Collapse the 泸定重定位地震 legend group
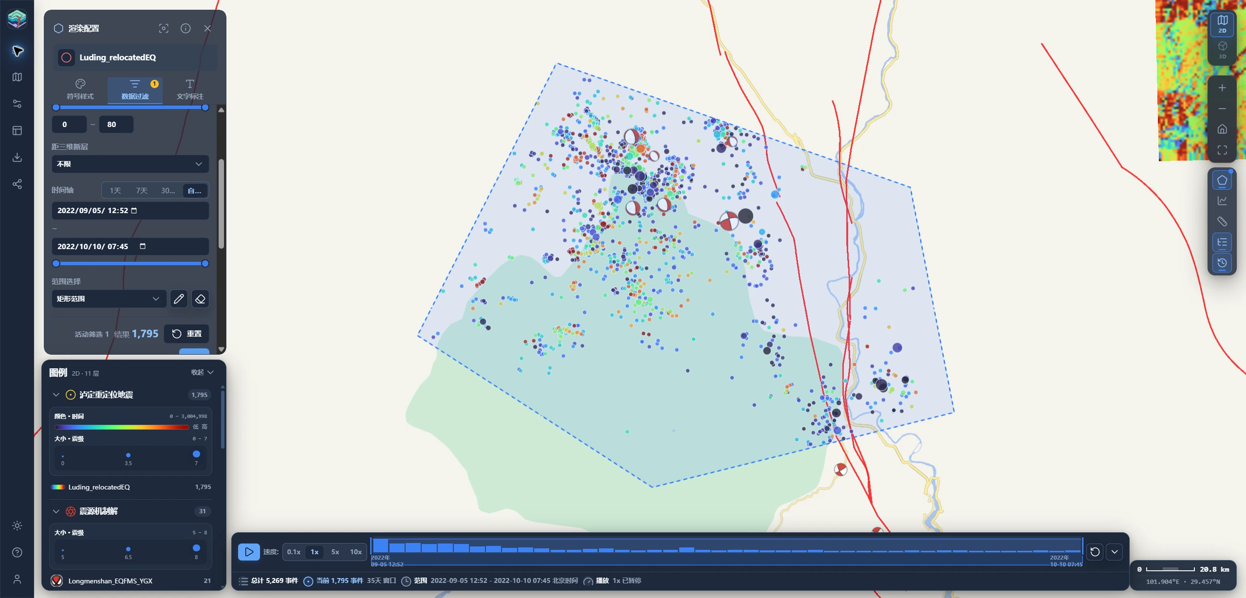Viewport: 1246px width, 598px height. click(x=56, y=395)
